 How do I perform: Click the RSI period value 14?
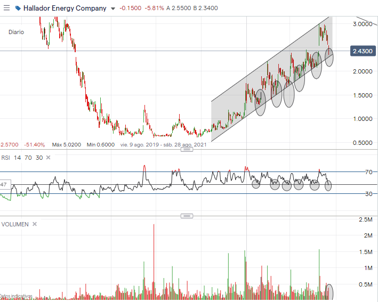(18, 158)
